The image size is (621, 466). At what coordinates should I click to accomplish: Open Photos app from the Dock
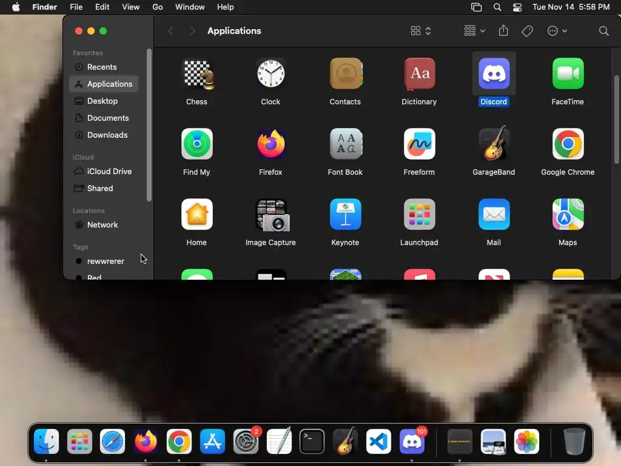[527, 442]
